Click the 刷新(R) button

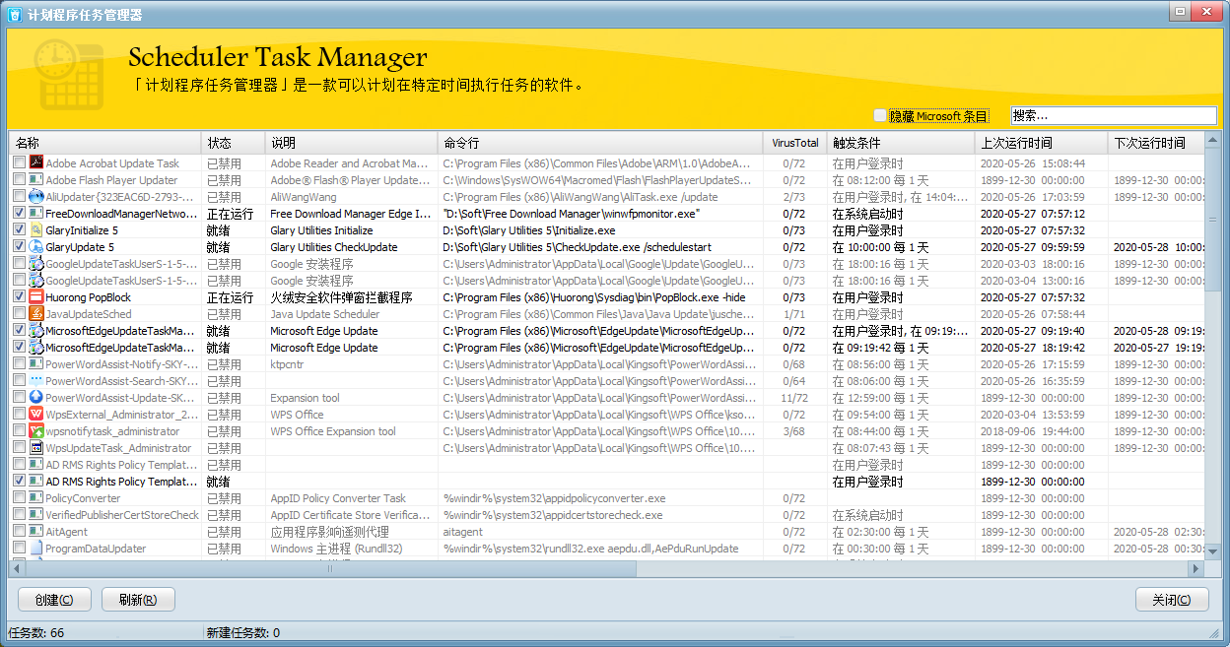pos(138,600)
